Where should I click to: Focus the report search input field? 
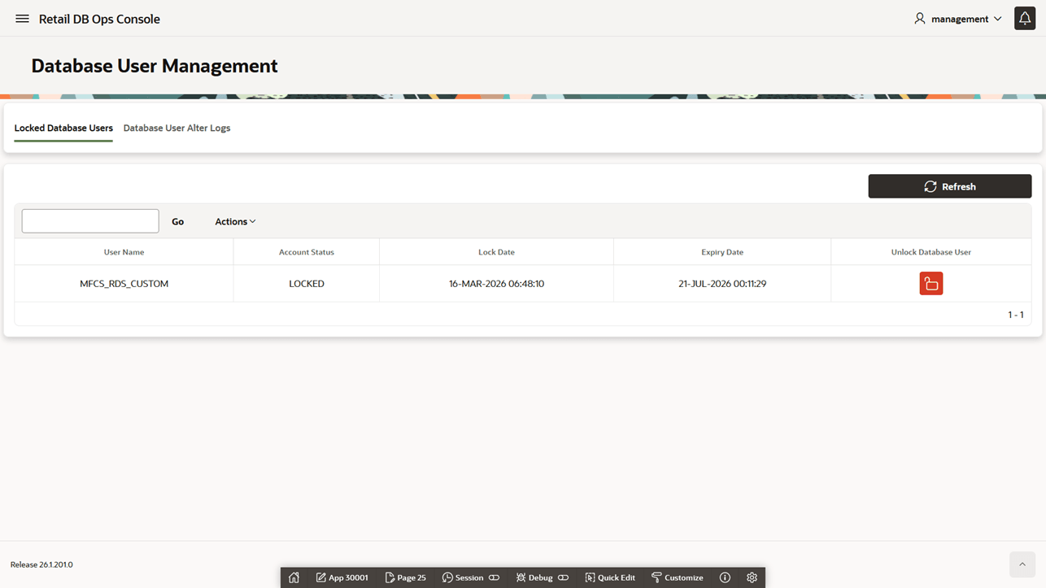tap(90, 221)
